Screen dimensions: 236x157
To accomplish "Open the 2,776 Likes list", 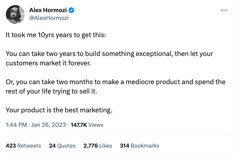I will [98, 146].
